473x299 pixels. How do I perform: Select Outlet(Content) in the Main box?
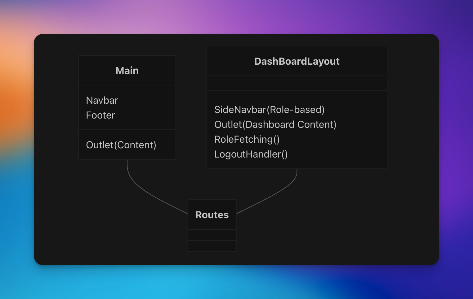tap(121, 145)
